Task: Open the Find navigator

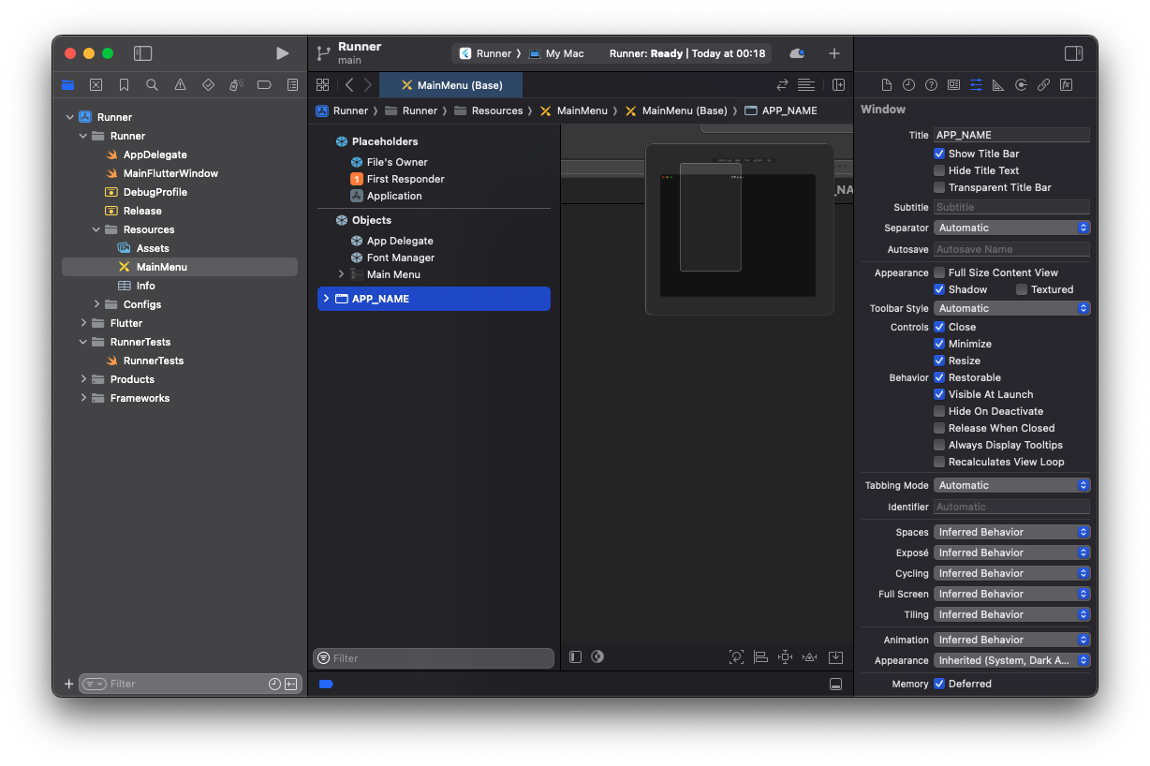Action: 152,84
